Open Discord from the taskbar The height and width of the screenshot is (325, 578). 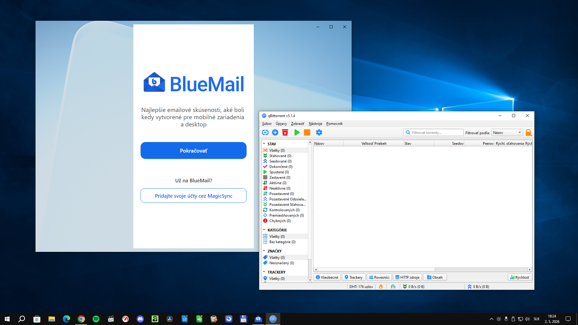140,319
